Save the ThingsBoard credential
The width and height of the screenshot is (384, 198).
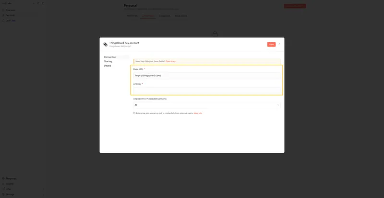pyautogui.click(x=271, y=44)
